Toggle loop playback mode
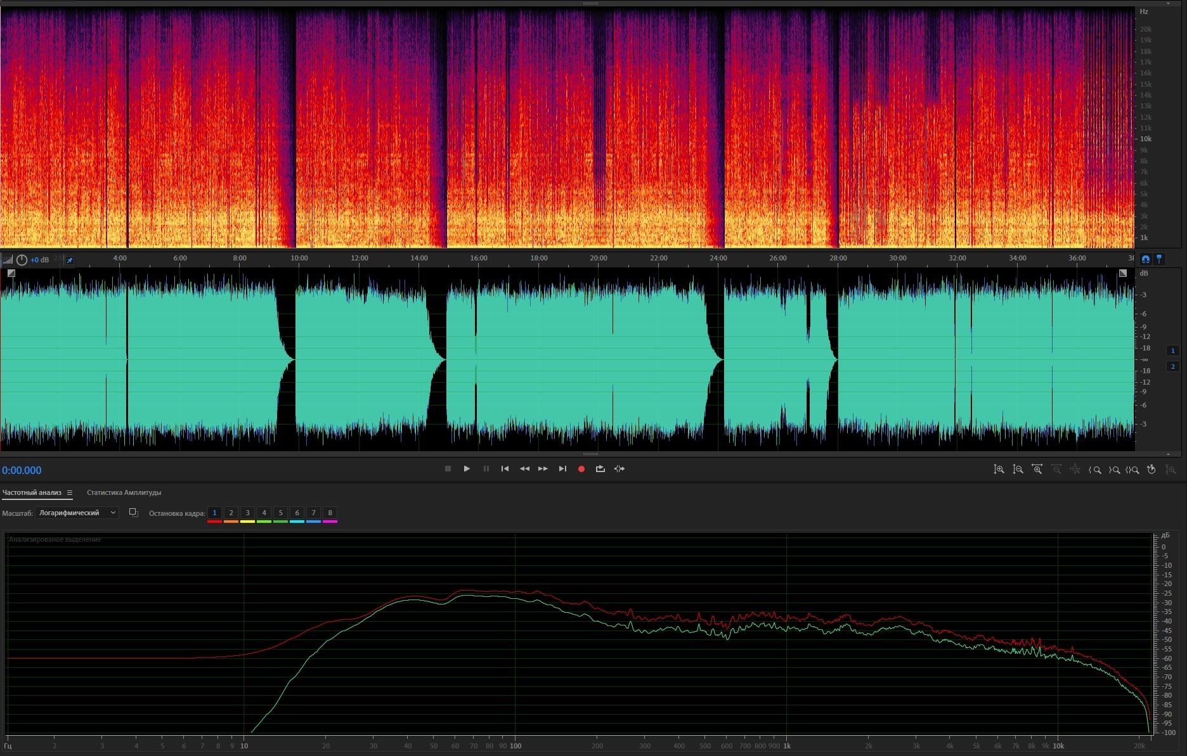The height and width of the screenshot is (756, 1187). click(x=600, y=469)
